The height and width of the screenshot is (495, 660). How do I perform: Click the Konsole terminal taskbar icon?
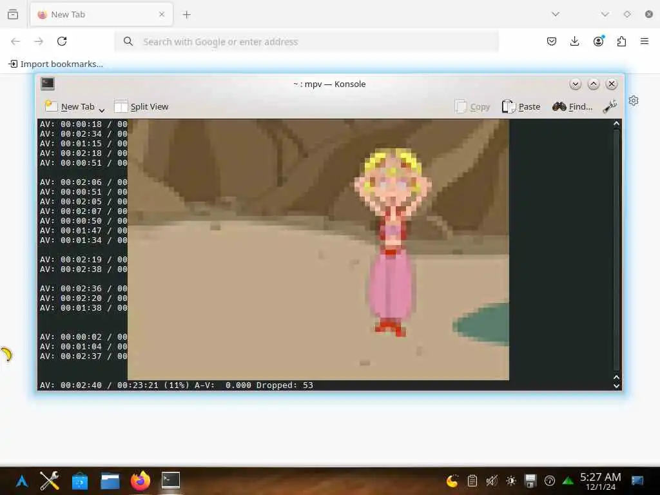170,480
